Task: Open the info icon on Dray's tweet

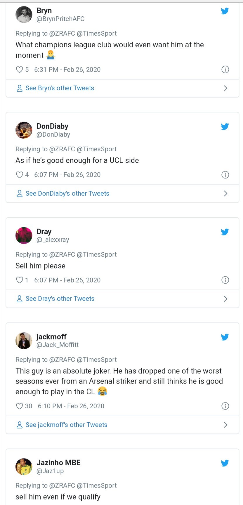Action: pos(225,280)
